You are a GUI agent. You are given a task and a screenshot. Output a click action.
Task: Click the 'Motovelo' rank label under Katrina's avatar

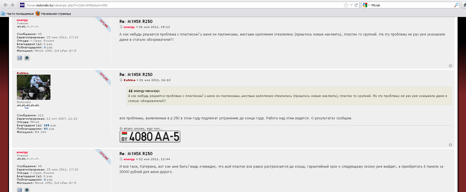point(24,102)
